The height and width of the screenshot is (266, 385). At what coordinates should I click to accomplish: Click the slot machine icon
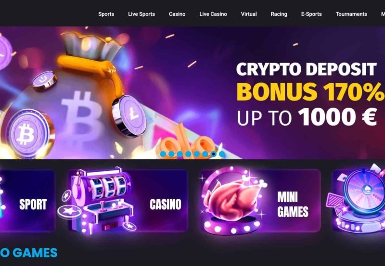pyautogui.click(x=98, y=201)
